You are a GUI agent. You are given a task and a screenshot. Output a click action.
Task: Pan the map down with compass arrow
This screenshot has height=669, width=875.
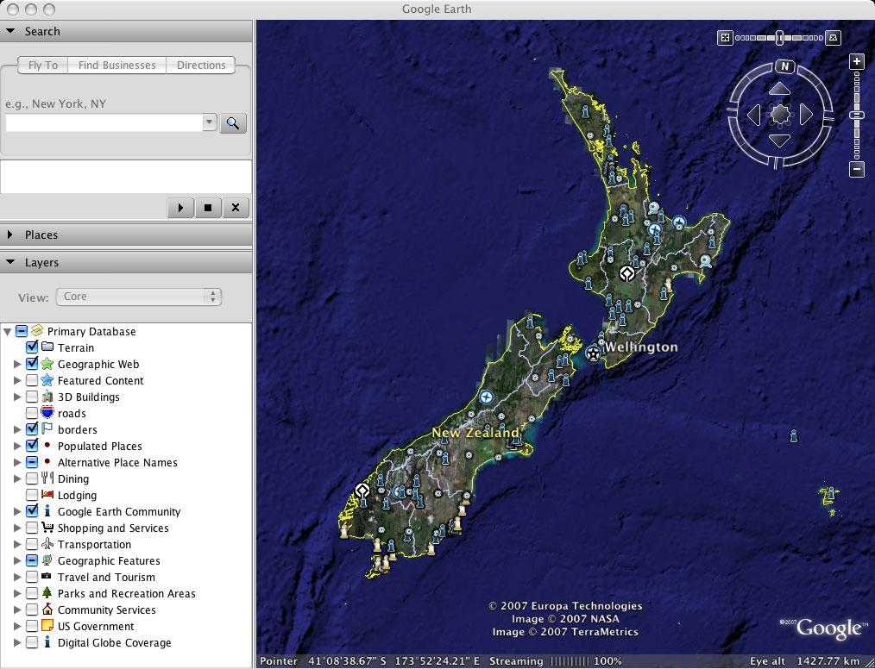click(x=779, y=141)
